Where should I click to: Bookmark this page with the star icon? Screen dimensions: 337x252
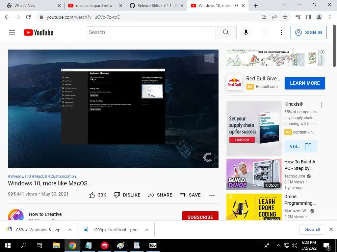(285, 17)
